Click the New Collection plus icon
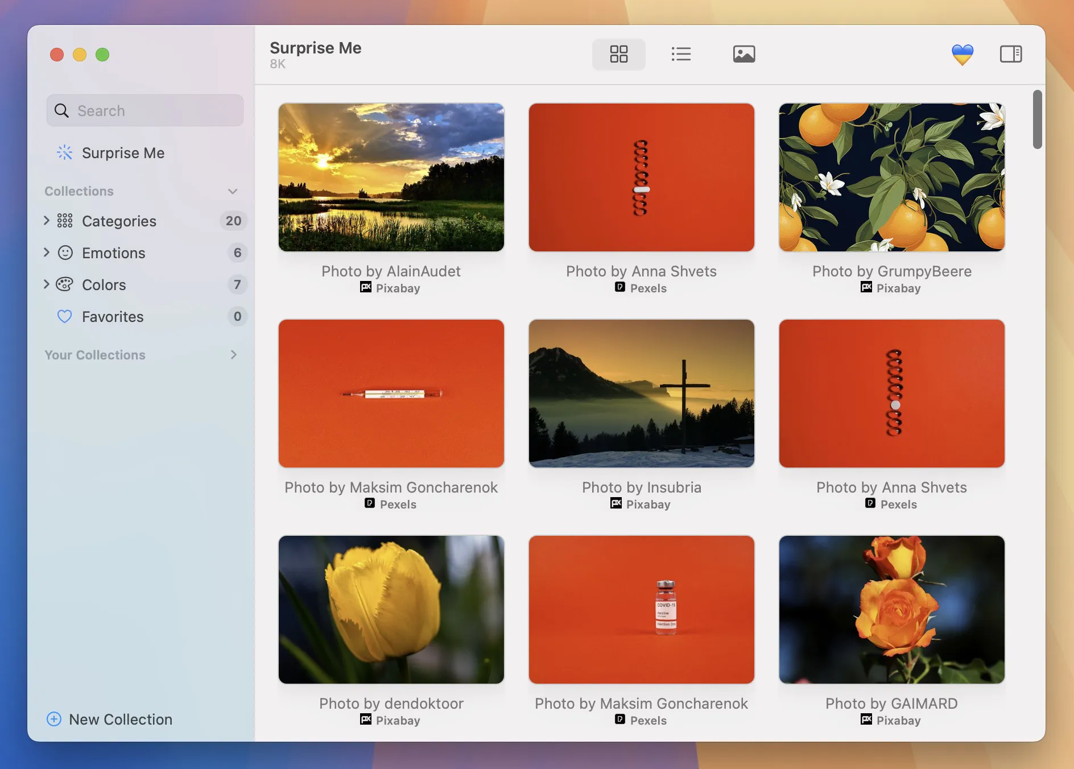 click(54, 719)
